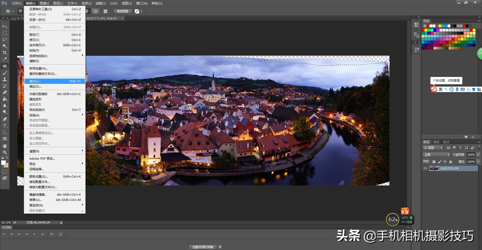
Task: Select the Horizontal Type tool
Action: pos(5,126)
